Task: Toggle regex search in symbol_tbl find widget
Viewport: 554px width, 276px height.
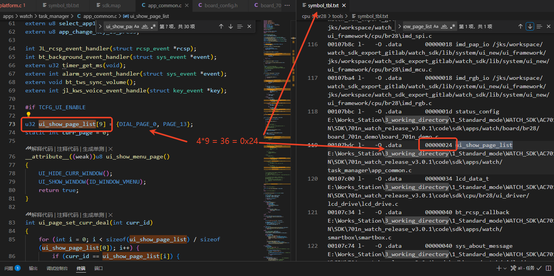Action: click(x=453, y=26)
